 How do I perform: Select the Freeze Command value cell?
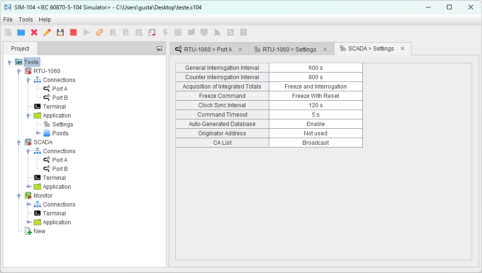316,96
